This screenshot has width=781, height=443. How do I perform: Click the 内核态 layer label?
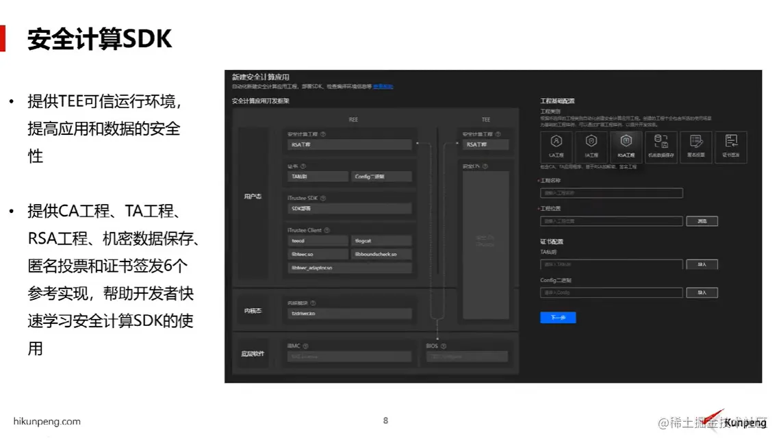click(x=253, y=310)
